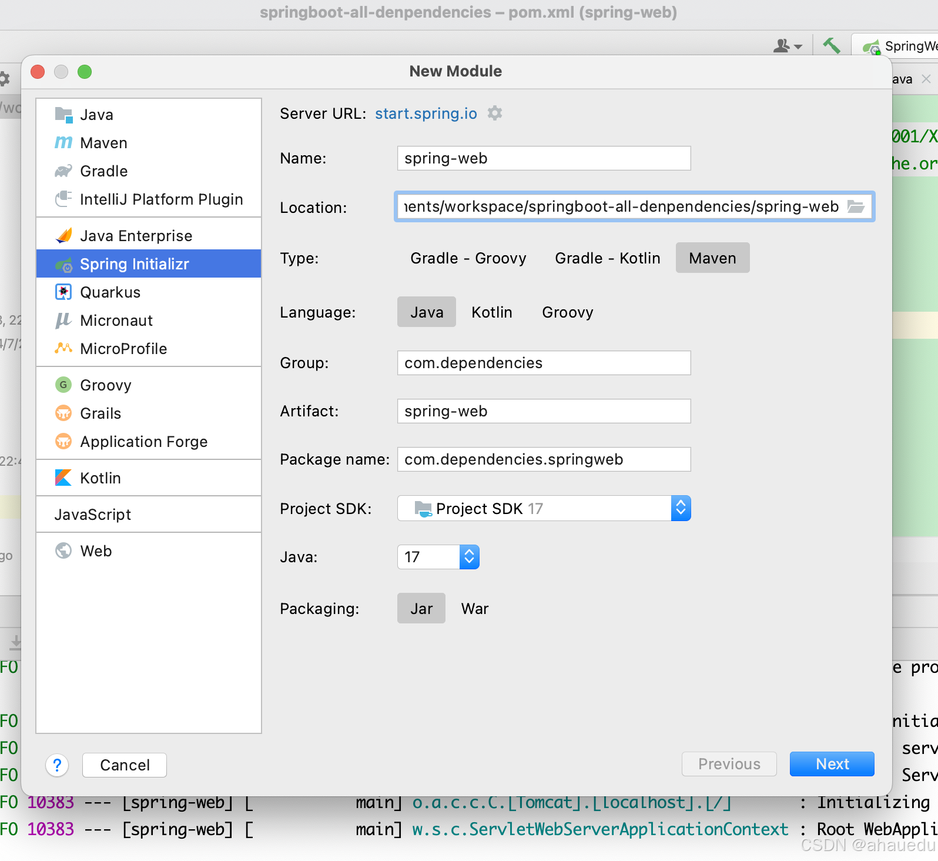
Task: Select War packaging
Action: 475,609
